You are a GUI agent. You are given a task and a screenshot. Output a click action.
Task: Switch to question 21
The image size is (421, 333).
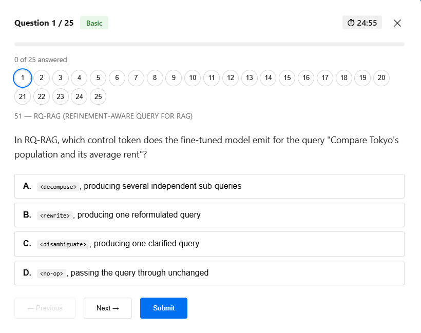click(23, 96)
